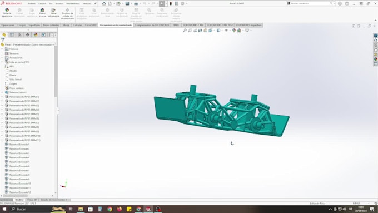
Task: Select Vista lateral plane
Action: pos(16,80)
